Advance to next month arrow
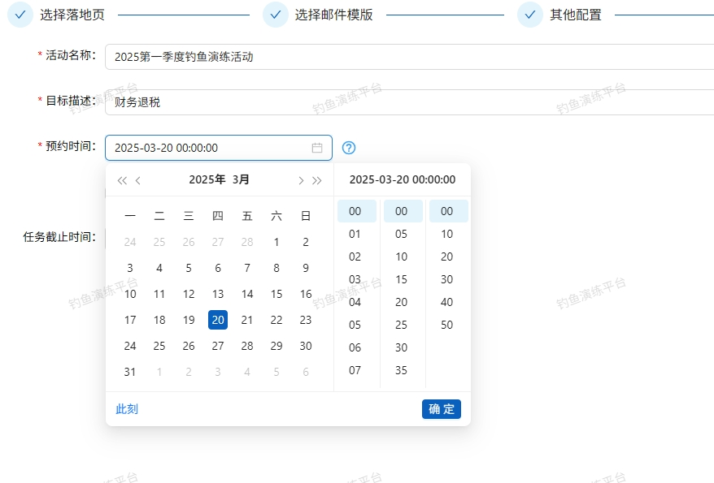The width and height of the screenshot is (714, 483). click(x=301, y=180)
